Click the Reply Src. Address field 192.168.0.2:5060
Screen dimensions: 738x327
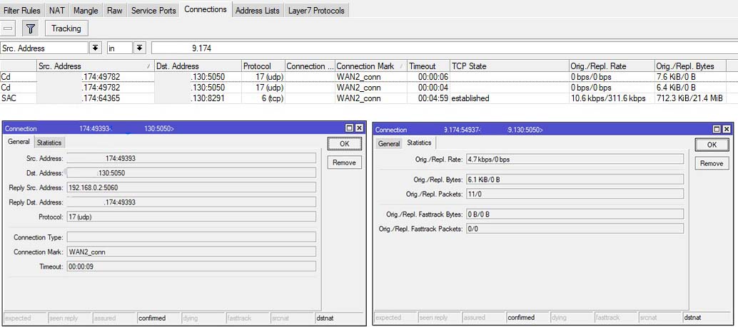point(191,187)
